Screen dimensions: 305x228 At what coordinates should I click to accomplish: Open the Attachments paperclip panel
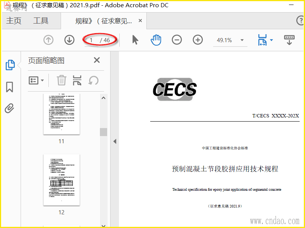tap(10, 108)
